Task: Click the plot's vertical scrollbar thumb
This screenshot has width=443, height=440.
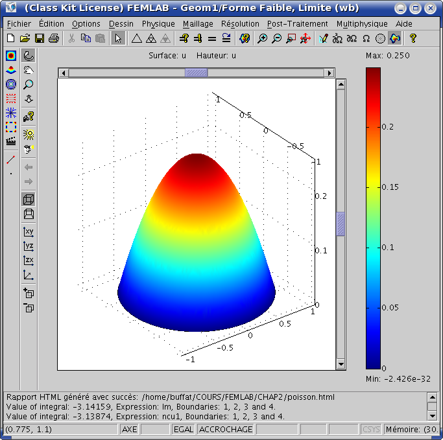Action: [341, 224]
